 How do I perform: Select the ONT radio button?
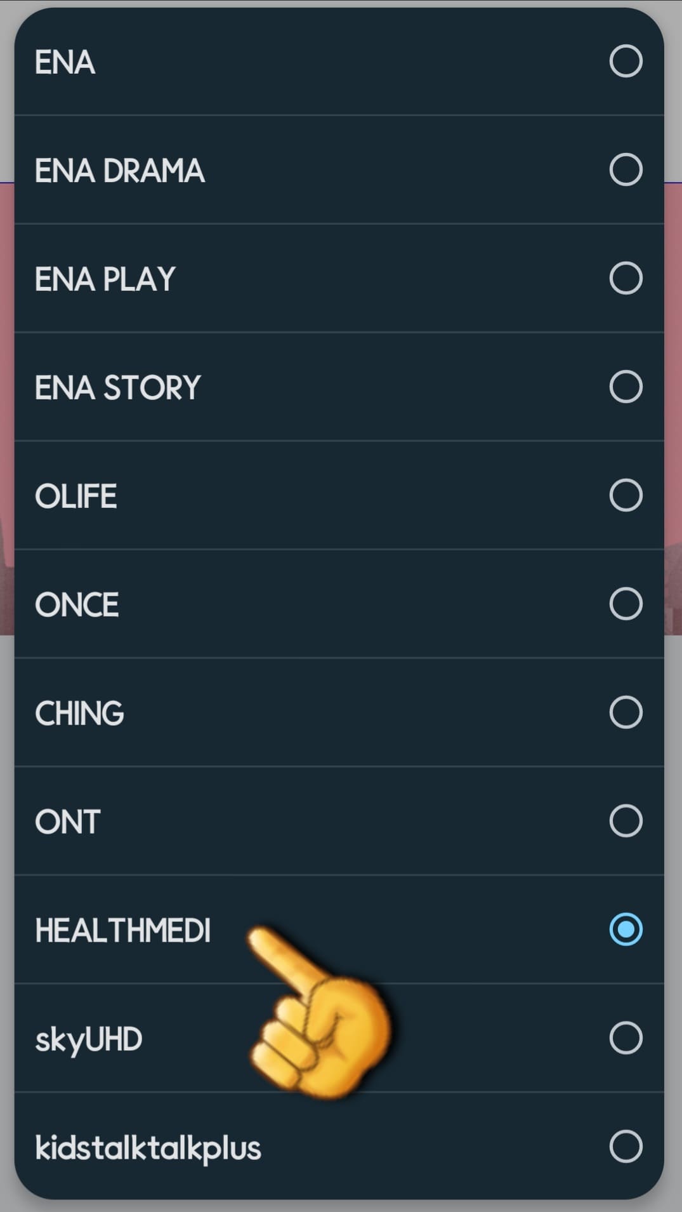tap(625, 821)
